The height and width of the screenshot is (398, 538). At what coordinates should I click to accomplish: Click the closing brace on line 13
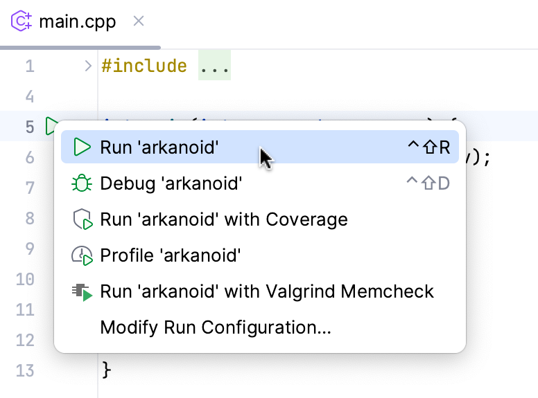click(x=106, y=370)
